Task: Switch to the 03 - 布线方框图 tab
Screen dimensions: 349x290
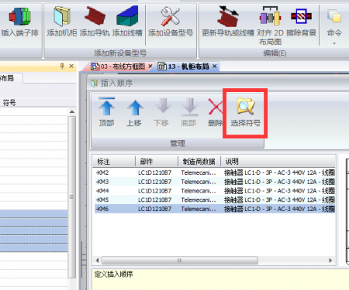Action: pos(119,67)
